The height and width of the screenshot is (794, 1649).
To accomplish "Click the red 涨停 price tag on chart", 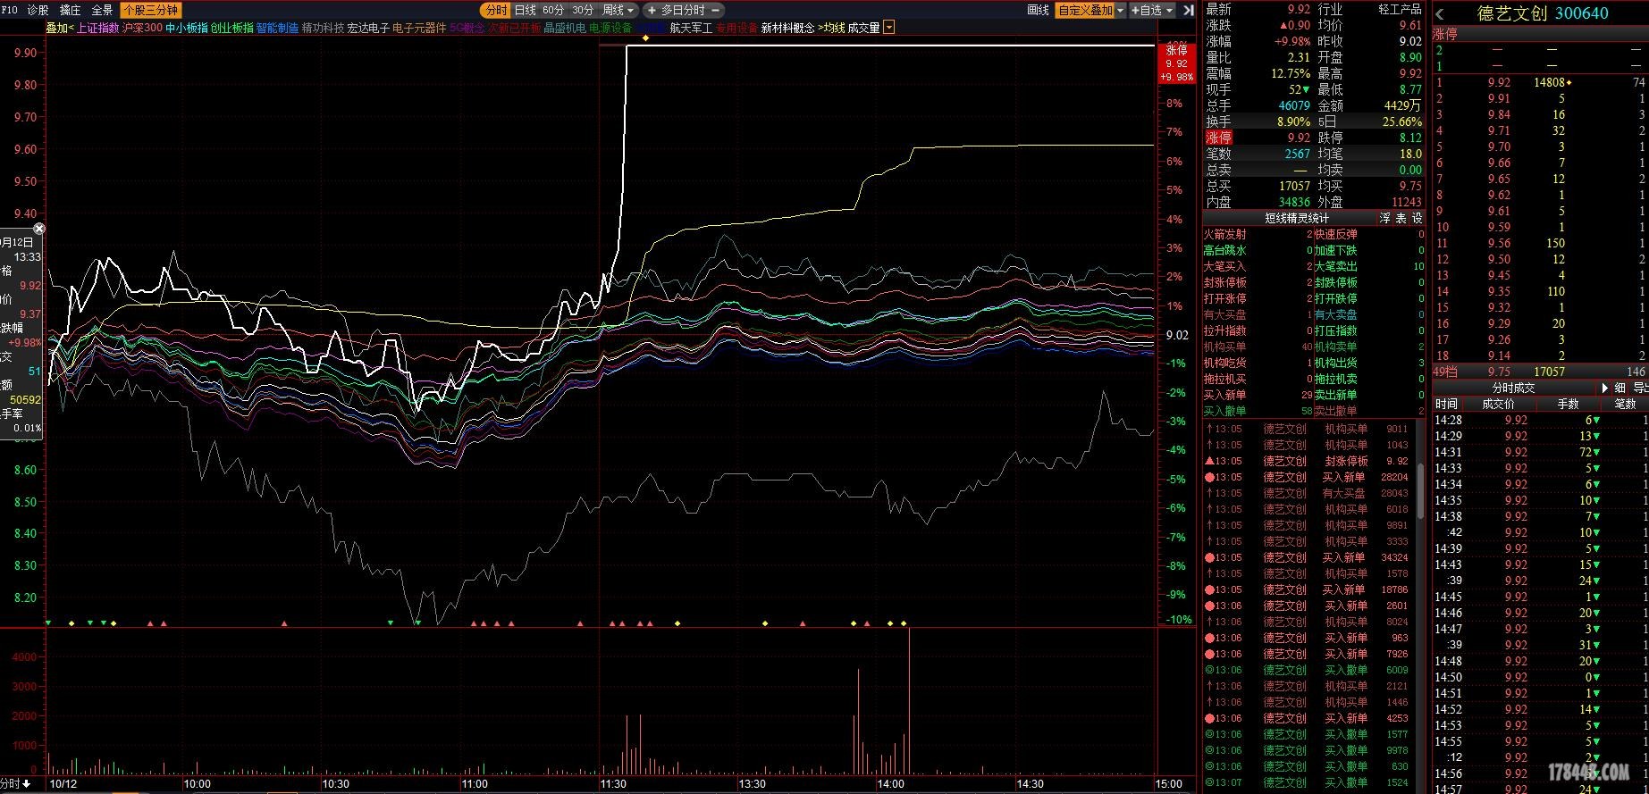I will pos(1176,63).
